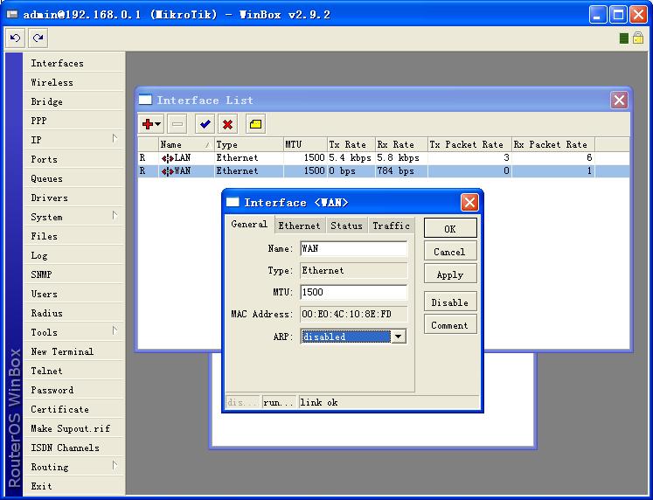Open the SNMP menu item
Screen dimensions: 653x500
click(74, 274)
